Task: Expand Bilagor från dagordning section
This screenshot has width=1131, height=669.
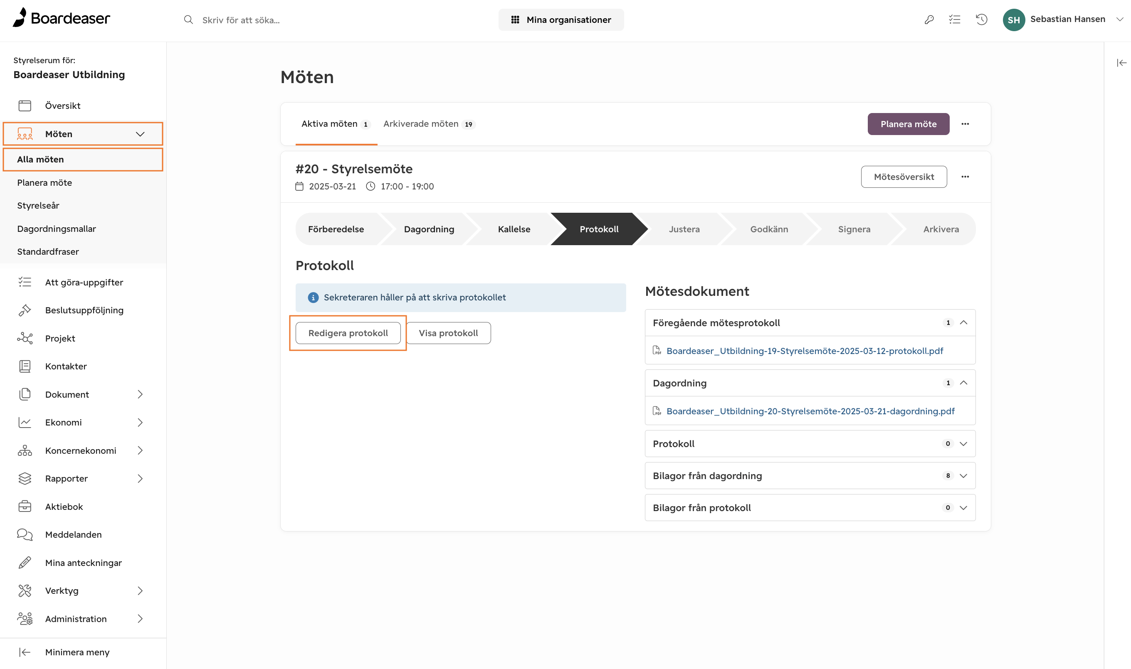Action: [x=963, y=476]
